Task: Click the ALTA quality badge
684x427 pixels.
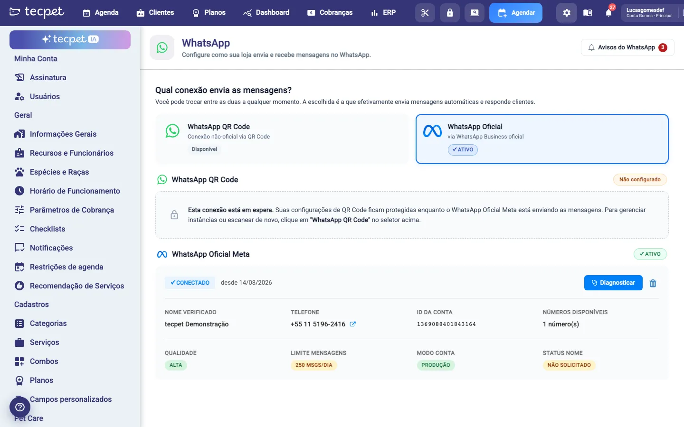Action: pyautogui.click(x=176, y=365)
